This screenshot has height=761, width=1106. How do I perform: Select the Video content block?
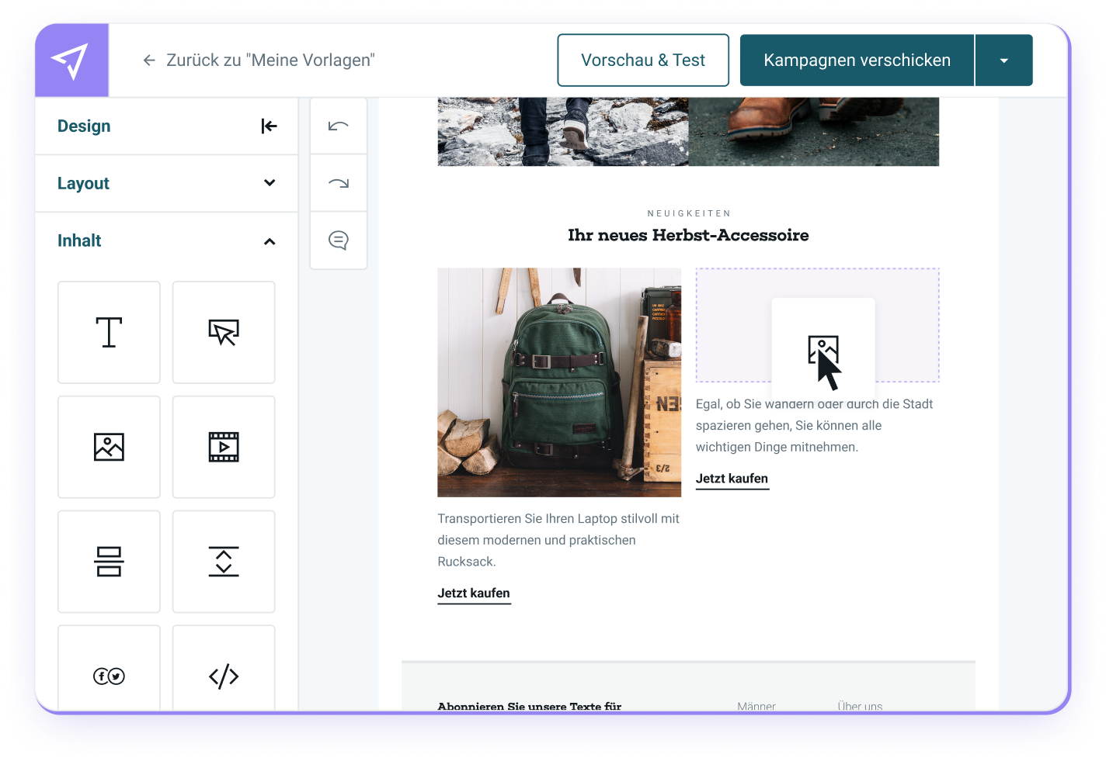pos(224,447)
